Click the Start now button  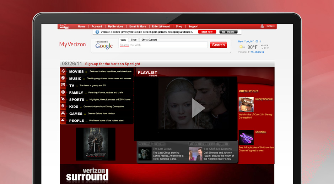(x=207, y=32)
